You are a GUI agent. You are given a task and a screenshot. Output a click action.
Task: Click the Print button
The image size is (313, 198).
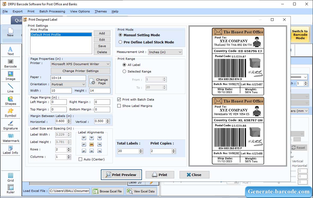pyautogui.click(x=160, y=175)
